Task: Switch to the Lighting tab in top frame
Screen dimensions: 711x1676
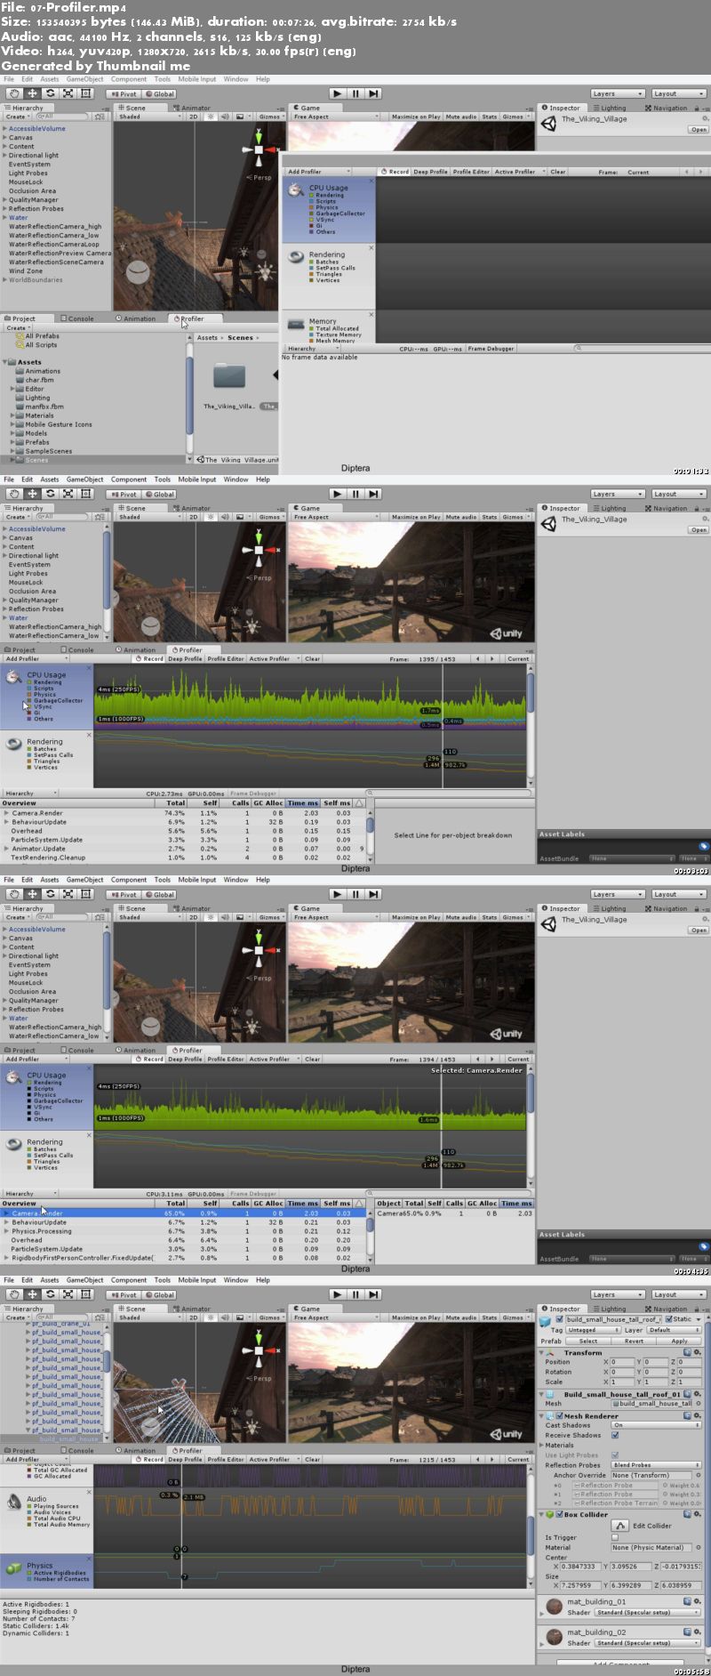Action: 610,108
